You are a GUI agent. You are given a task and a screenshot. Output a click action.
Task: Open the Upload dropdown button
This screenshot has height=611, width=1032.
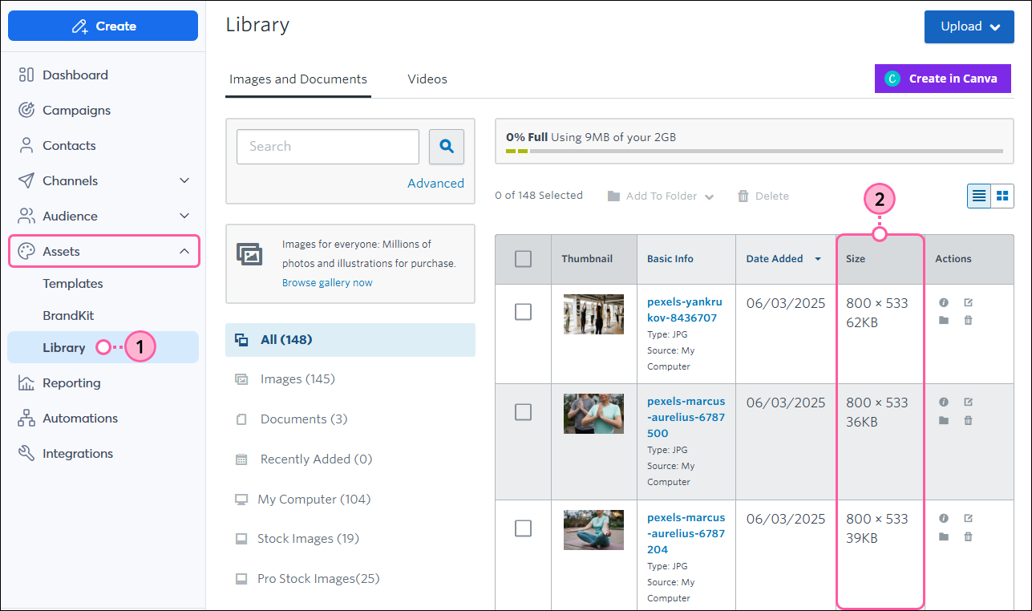pyautogui.click(x=969, y=26)
